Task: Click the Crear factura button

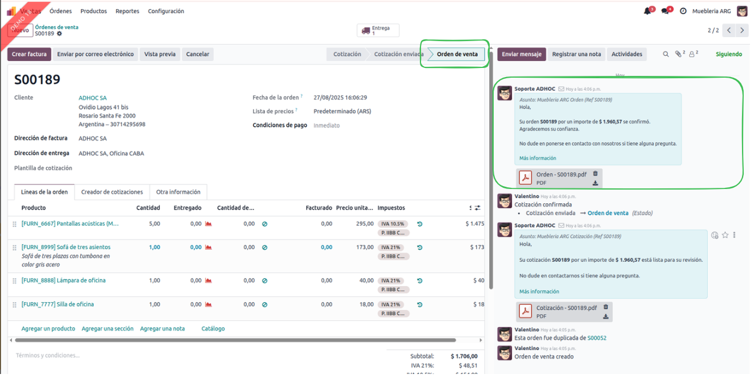Action: 29,54
